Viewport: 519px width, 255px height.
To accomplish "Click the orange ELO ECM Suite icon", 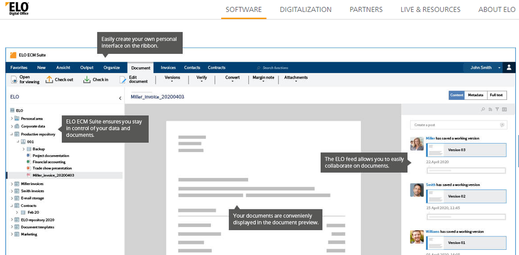I will click(x=13, y=55).
